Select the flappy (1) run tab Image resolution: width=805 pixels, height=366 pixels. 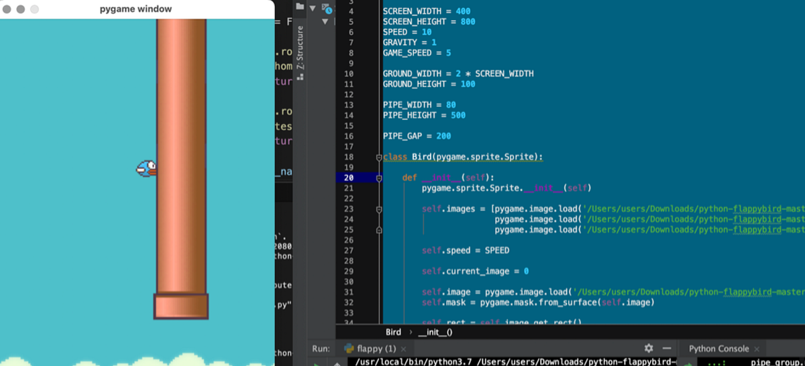click(x=376, y=349)
